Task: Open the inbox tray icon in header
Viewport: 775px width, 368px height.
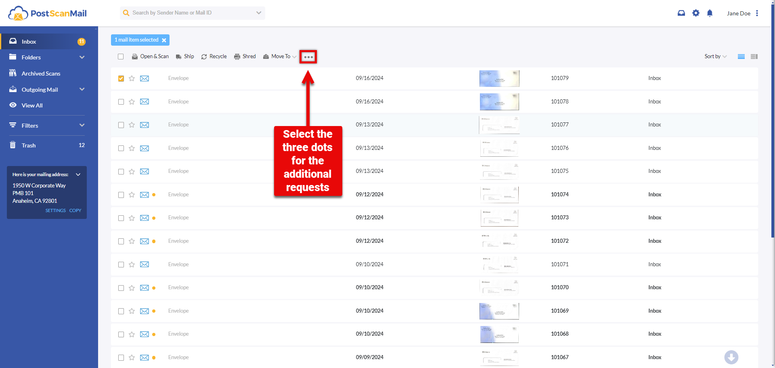Action: point(681,13)
